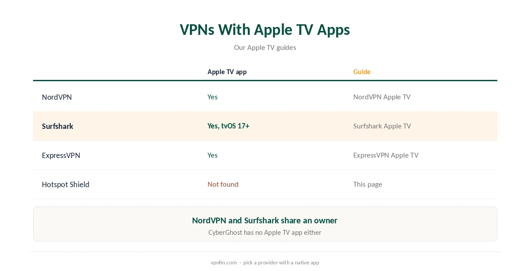The width and height of the screenshot is (530, 271).
Task: Click the 'VPNs With Apple TV Apps' heading
Action: click(265, 30)
